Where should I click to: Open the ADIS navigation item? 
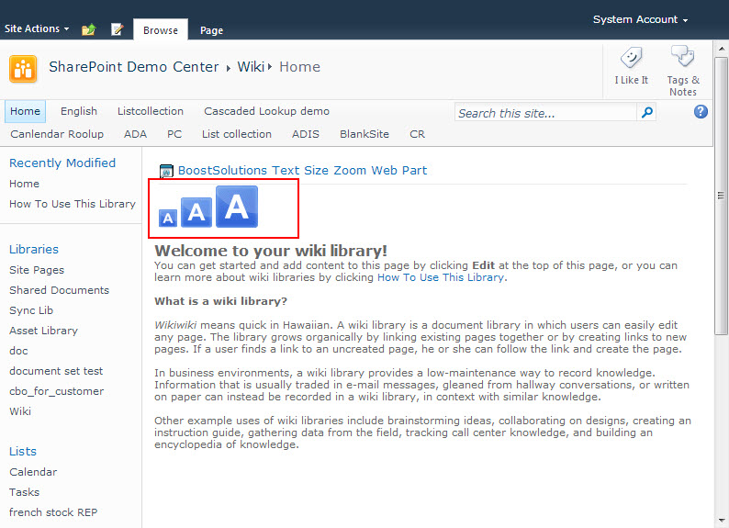(306, 134)
